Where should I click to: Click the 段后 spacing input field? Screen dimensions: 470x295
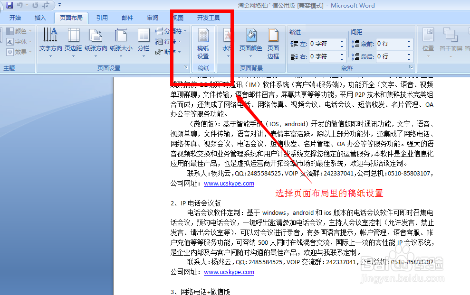tap(391, 56)
